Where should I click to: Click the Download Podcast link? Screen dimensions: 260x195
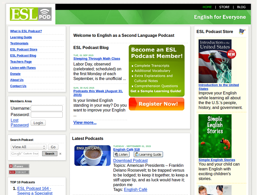coord(131,160)
